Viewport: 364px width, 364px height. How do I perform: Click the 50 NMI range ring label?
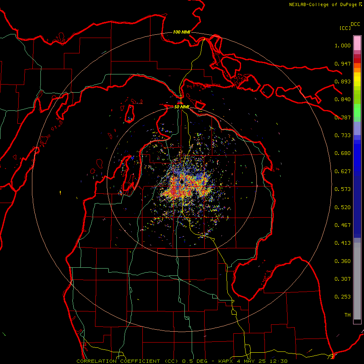point(182,107)
